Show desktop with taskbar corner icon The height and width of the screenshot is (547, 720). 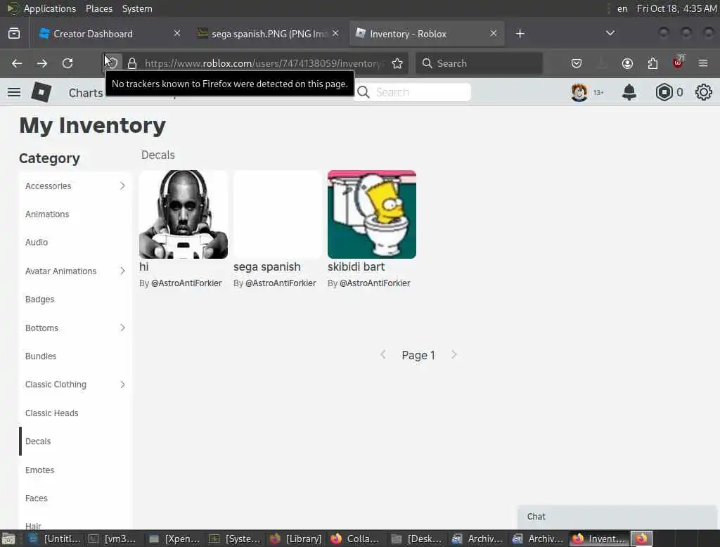coord(8,539)
